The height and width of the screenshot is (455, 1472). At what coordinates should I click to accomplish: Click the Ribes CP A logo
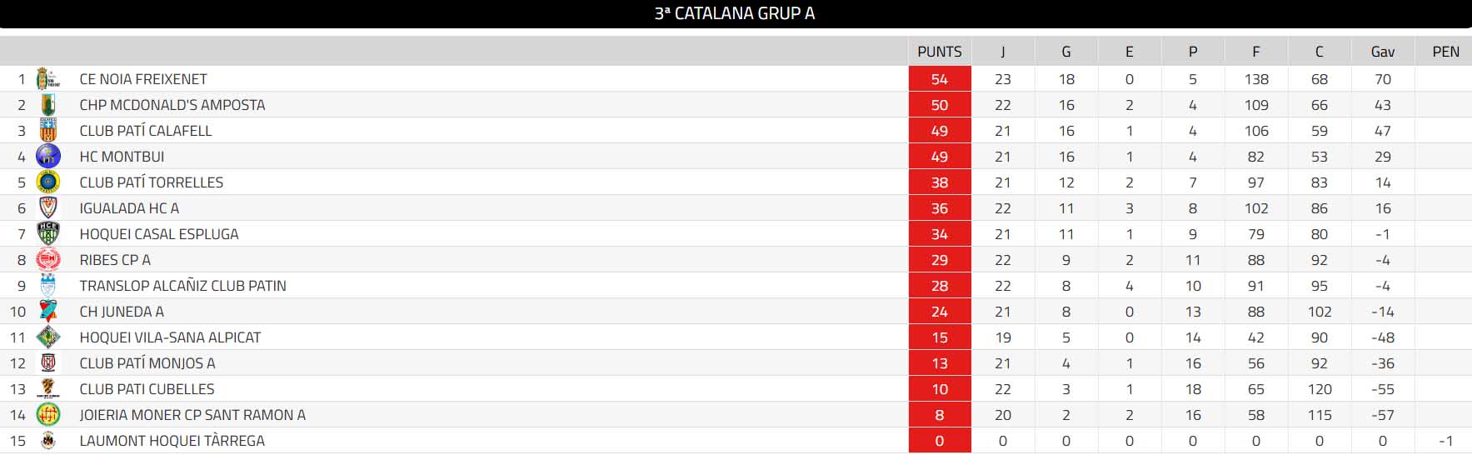coord(48,260)
